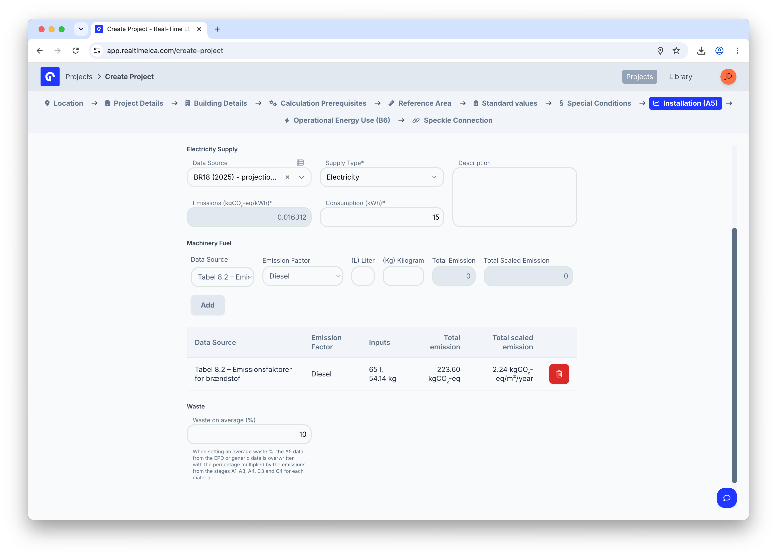Open the JD user avatar
Viewport: 777px width, 557px height.
(x=728, y=76)
